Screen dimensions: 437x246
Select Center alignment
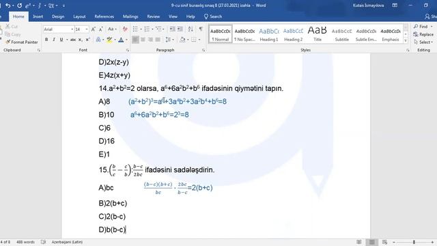click(143, 40)
